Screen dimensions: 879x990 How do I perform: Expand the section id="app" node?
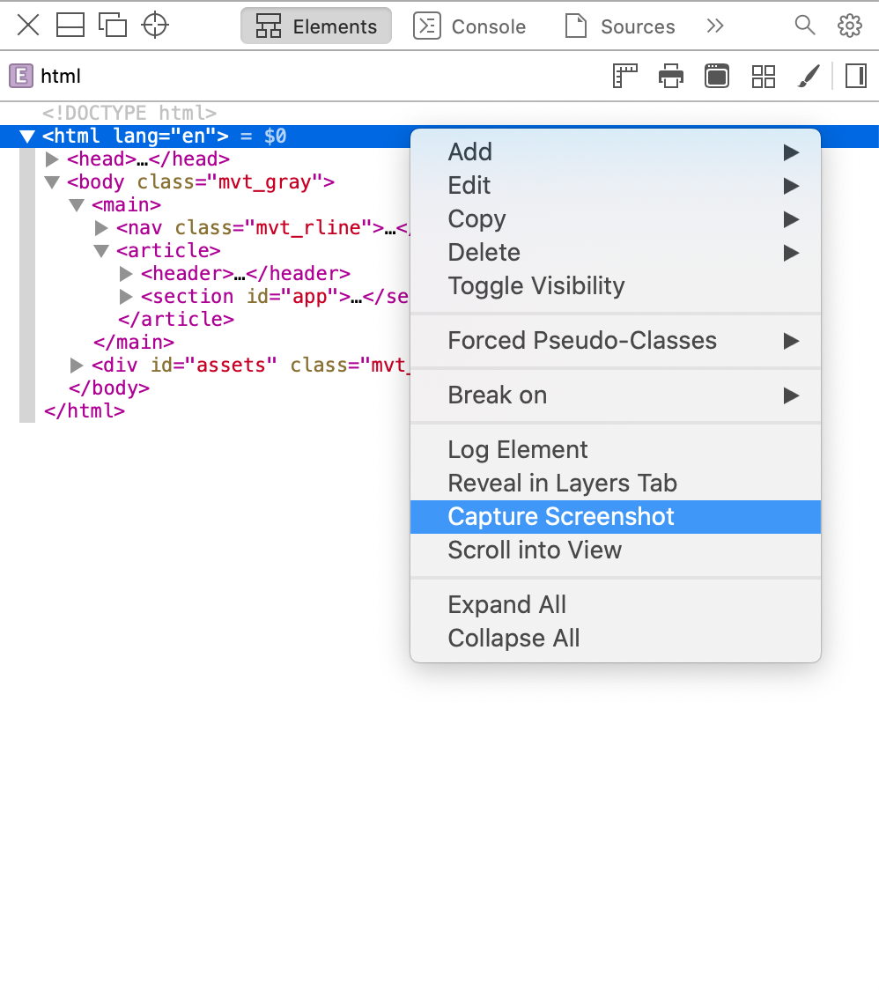126,297
